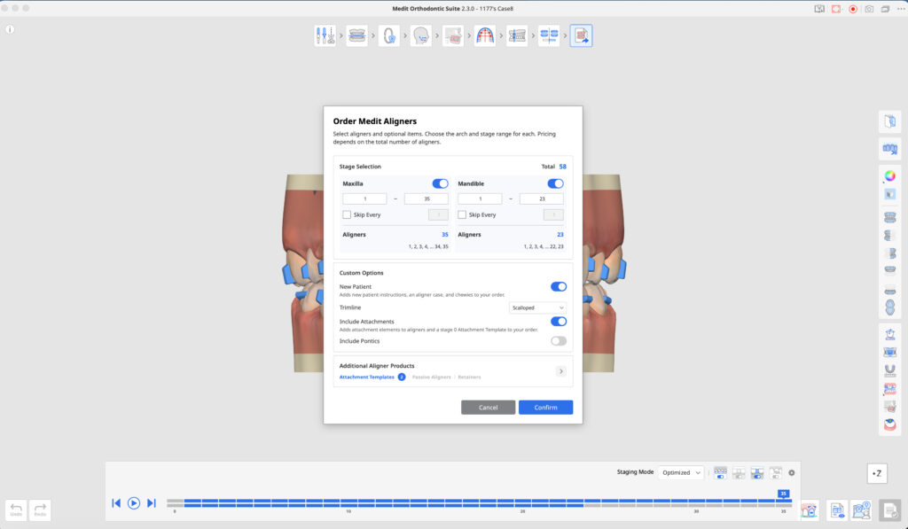The width and height of the screenshot is (908, 529).
Task: Click the red and blue tooth icon at the bottom of the right sidebar
Action: coord(890,424)
